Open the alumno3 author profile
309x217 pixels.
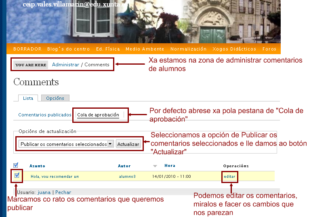(127, 177)
